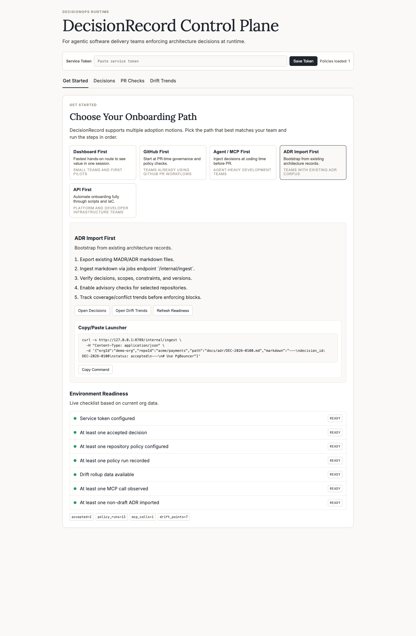The image size is (416, 636).
Task: Go to the Drift Trends tab
Action: pos(163,81)
